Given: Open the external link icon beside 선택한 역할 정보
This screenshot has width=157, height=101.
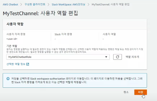Looking at the screenshot, I should pos(28,64).
